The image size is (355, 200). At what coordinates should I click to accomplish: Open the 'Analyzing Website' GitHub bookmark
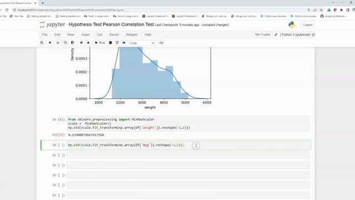point(334,16)
